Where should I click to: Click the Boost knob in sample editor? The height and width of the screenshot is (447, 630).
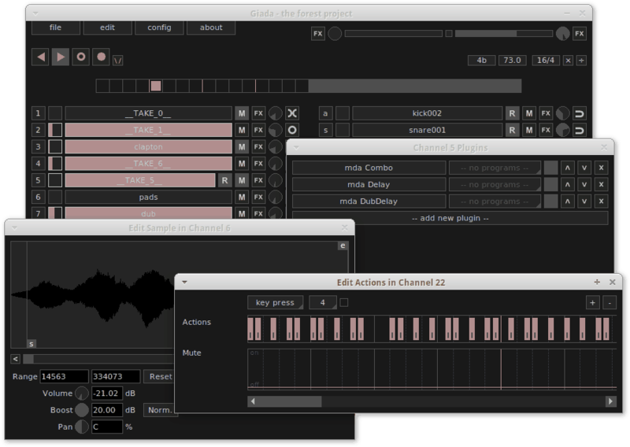[x=82, y=410]
